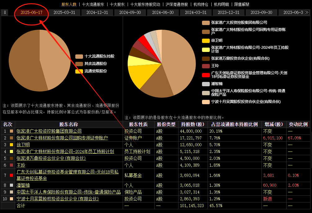Click the 新进 cell in row 10
The image size is (312, 213).
(267, 199)
